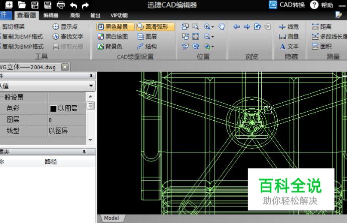The image size is (347, 223).
Task: Select the 面积 area measuring tool
Action: point(321,46)
